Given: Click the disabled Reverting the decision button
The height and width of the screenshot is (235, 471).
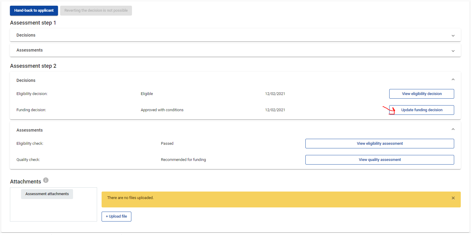Looking at the screenshot, I should (x=96, y=10).
